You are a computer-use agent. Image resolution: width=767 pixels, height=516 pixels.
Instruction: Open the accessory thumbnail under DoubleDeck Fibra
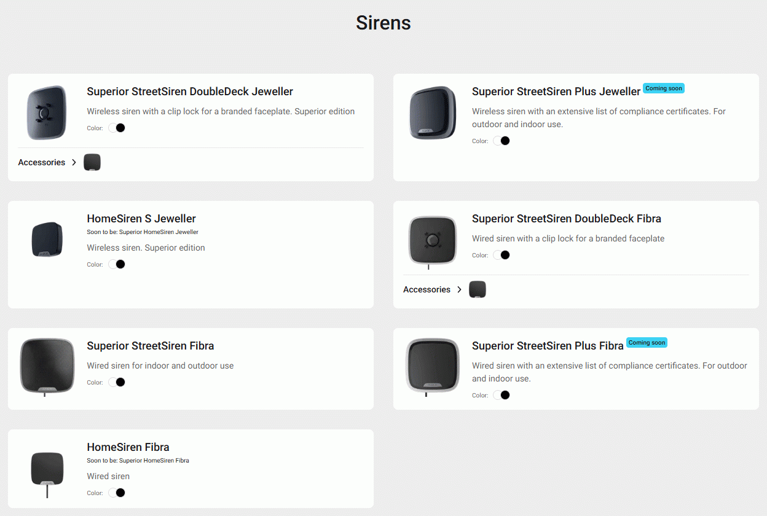(x=478, y=289)
